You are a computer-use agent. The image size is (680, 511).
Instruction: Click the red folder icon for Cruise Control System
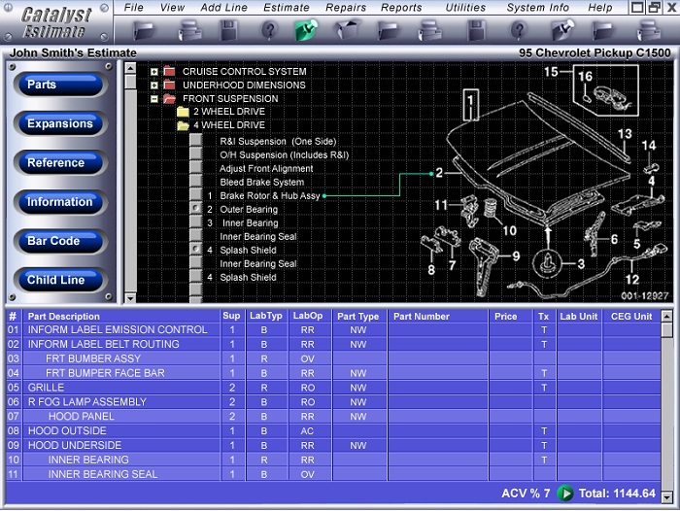click(x=169, y=71)
